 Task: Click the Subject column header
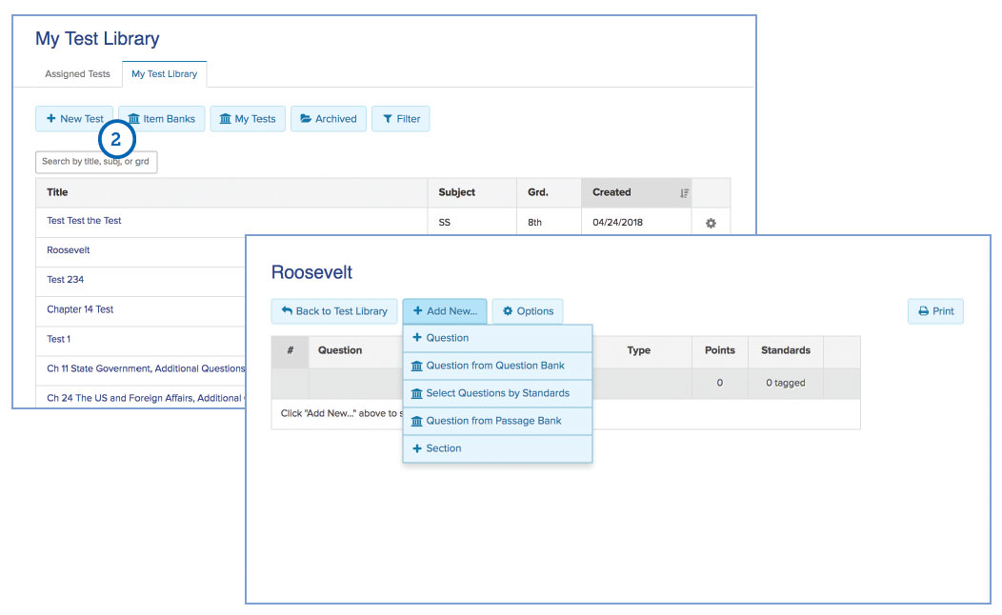(x=472, y=192)
